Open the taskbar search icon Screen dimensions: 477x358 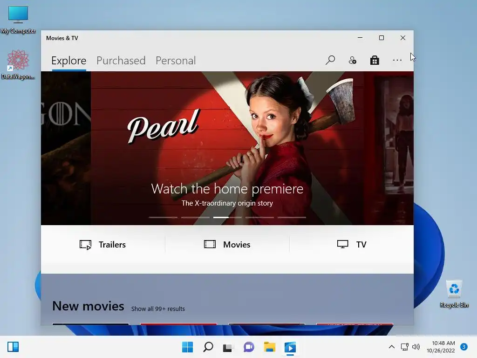point(208,347)
